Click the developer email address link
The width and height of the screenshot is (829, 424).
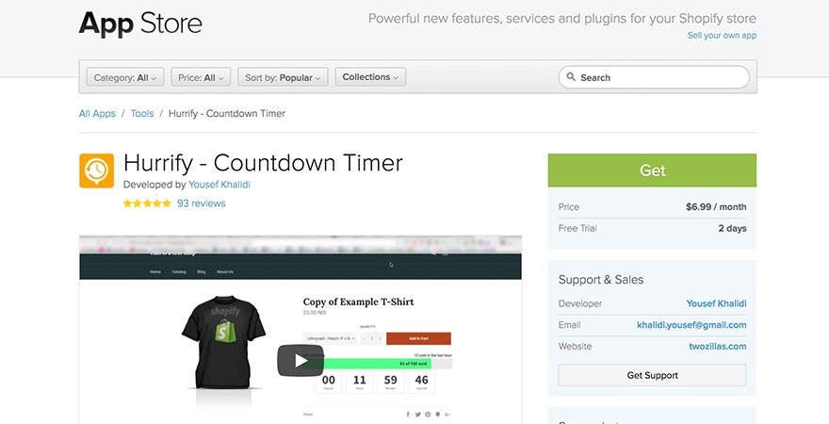pos(691,325)
